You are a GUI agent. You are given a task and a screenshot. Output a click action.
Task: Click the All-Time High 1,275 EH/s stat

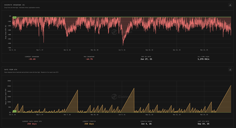pyautogui.click(x=203, y=59)
